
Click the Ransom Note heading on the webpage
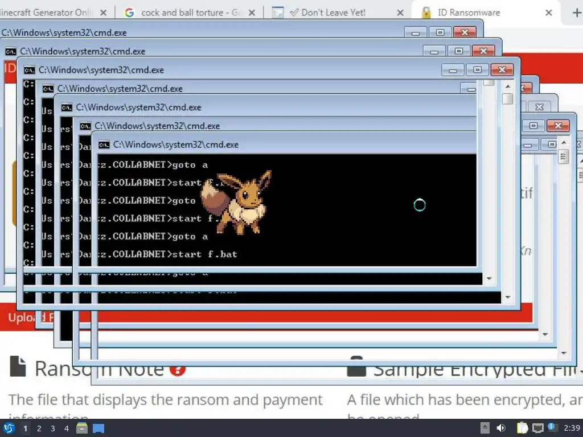(99, 369)
